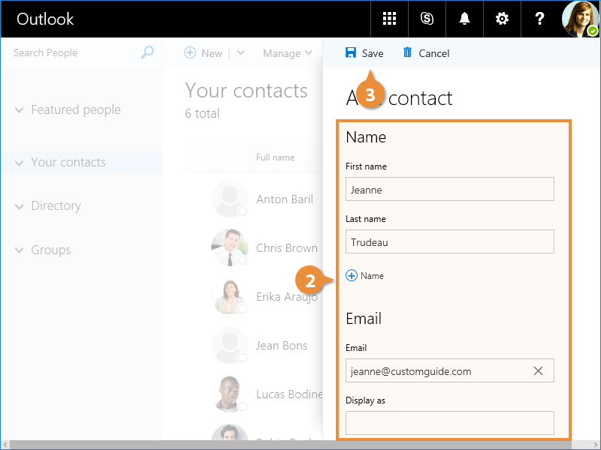The width and height of the screenshot is (601, 450).
Task: Open Directory in the sidebar
Action: 56,206
